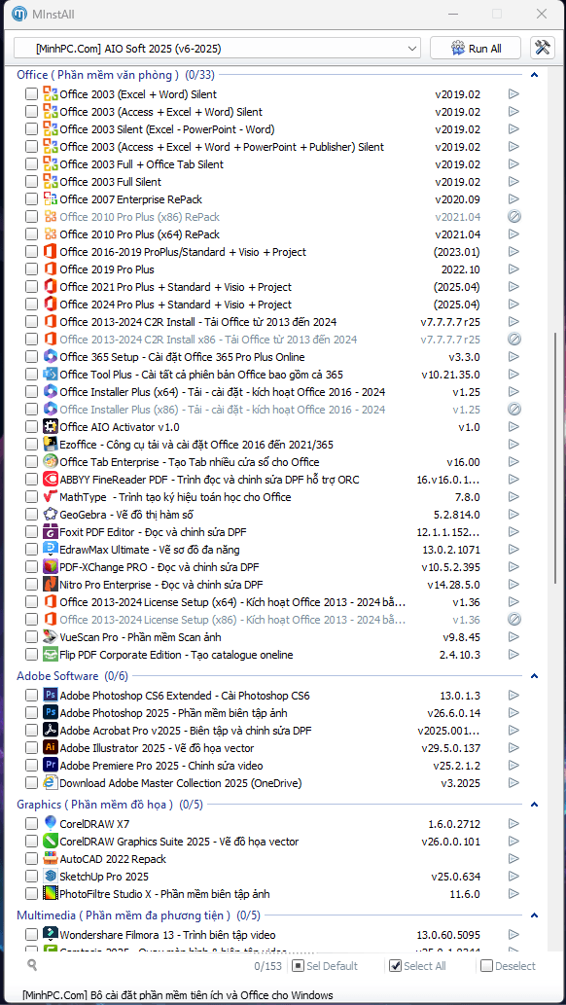This screenshot has width=566, height=1005.
Task: Tick the Office 2007 Enterprise RePack checkbox
Action: (x=31, y=199)
